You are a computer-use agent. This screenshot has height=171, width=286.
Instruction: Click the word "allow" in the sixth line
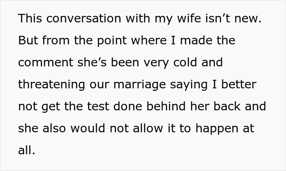148,128
